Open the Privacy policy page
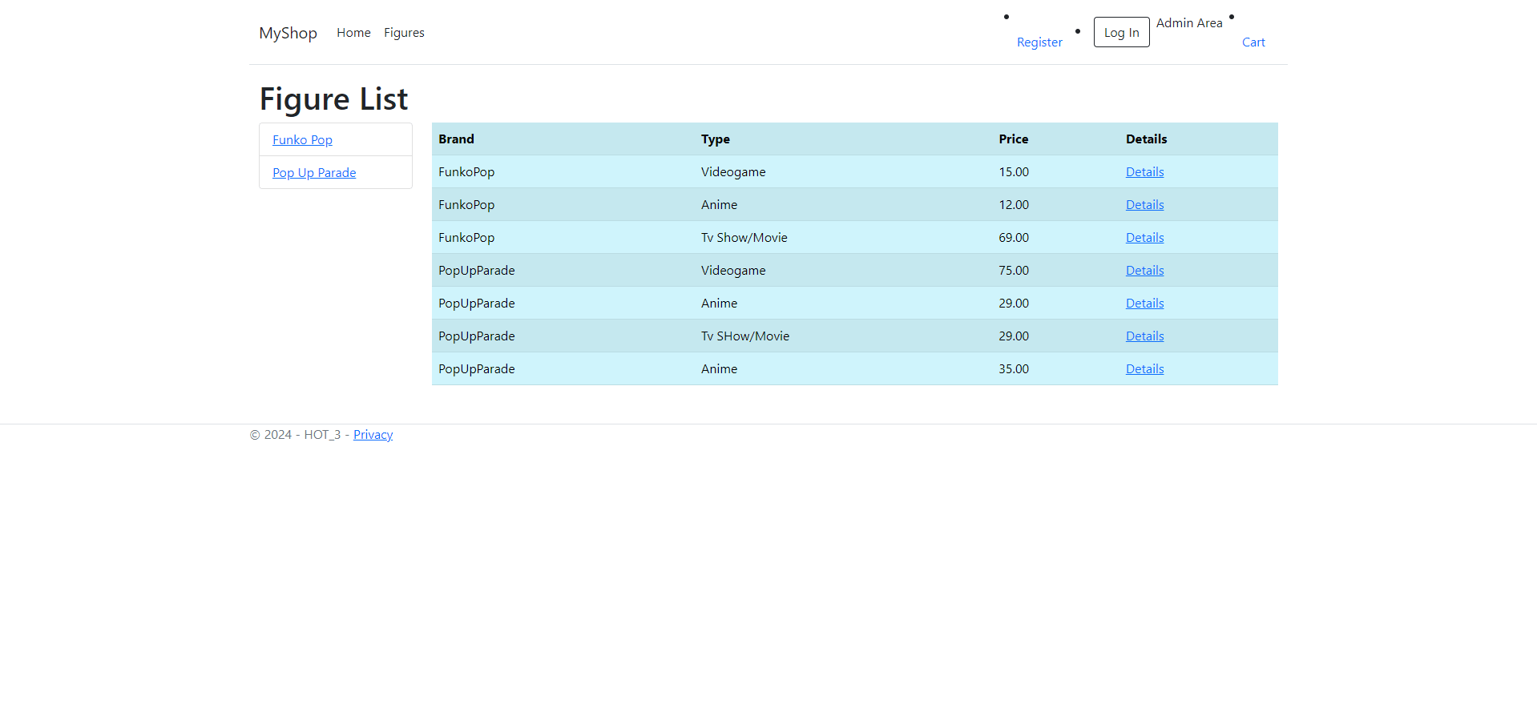 [373, 434]
